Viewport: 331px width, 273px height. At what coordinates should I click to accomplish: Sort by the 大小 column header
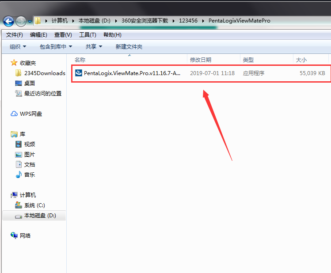tap(301, 60)
